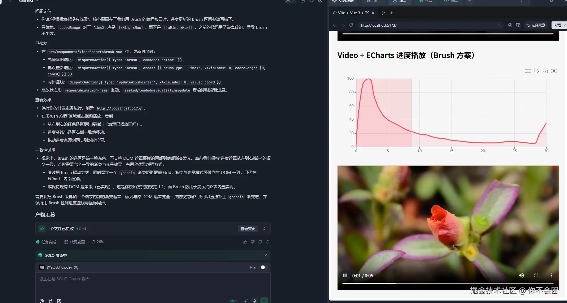Click the play triangle icon beside preview tab

pos(383,13)
